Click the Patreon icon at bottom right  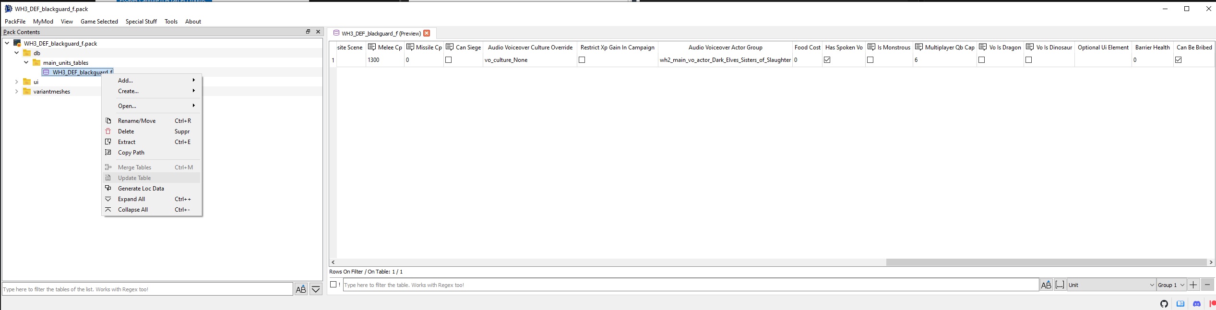click(1212, 304)
